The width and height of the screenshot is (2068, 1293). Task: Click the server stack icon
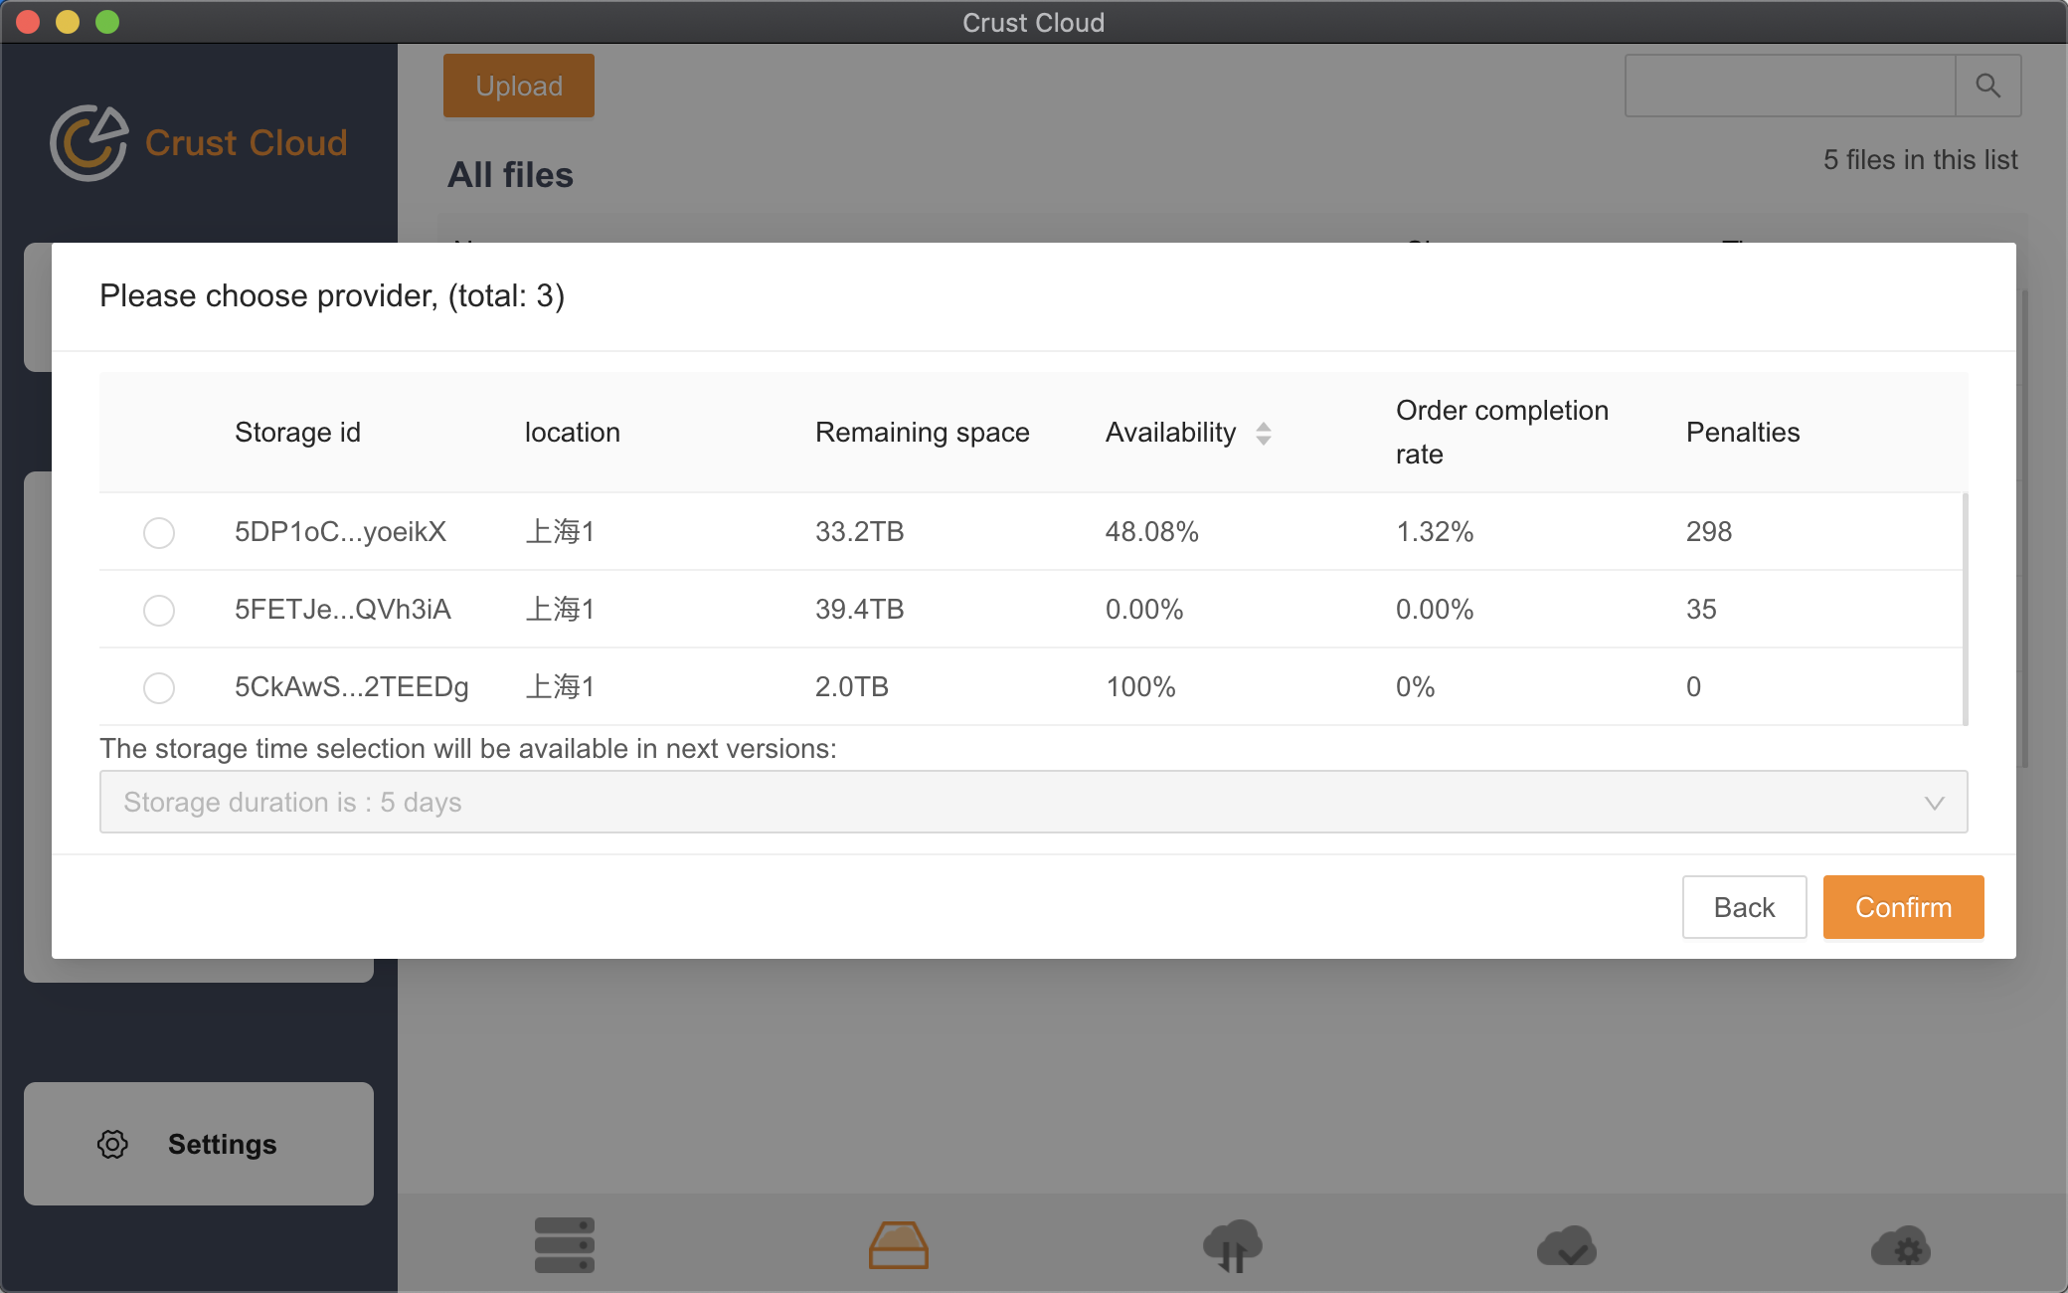[564, 1245]
